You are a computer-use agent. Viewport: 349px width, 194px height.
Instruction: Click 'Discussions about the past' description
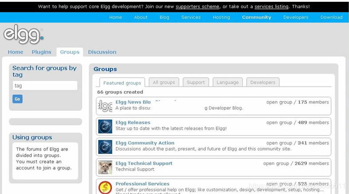click(203, 149)
